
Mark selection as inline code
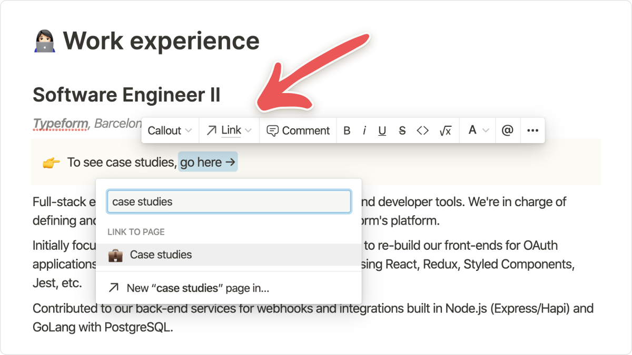click(x=422, y=131)
